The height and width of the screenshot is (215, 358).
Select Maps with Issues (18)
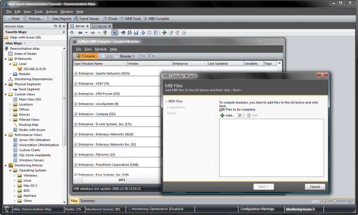click(x=26, y=38)
